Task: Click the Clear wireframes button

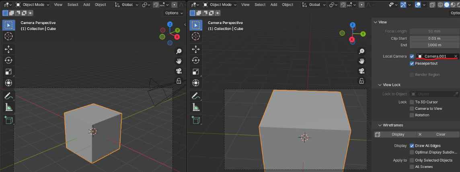Action: pos(441,134)
